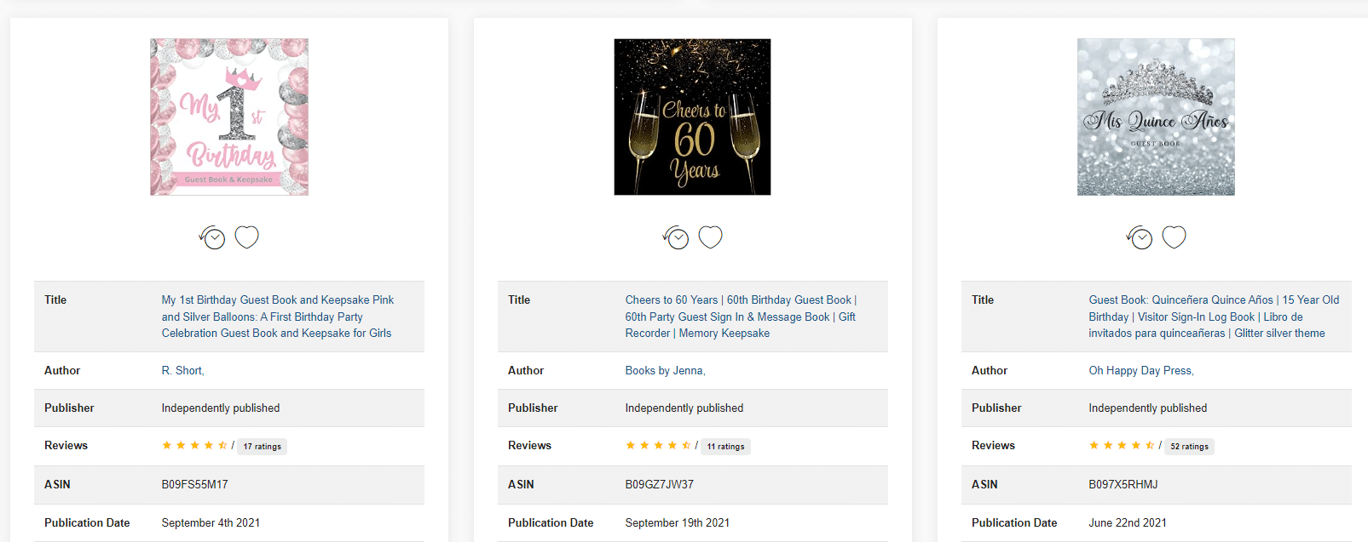Image resolution: width=1368 pixels, height=542 pixels.
Task: Open title link Guest Book: Quinceñera Quince Años
Action: tap(1214, 317)
